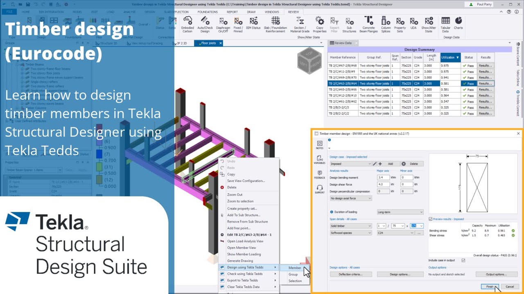Select Slab / Foundation Reinforcement tool
This screenshot has width=524, height=294.
click(x=276, y=24)
